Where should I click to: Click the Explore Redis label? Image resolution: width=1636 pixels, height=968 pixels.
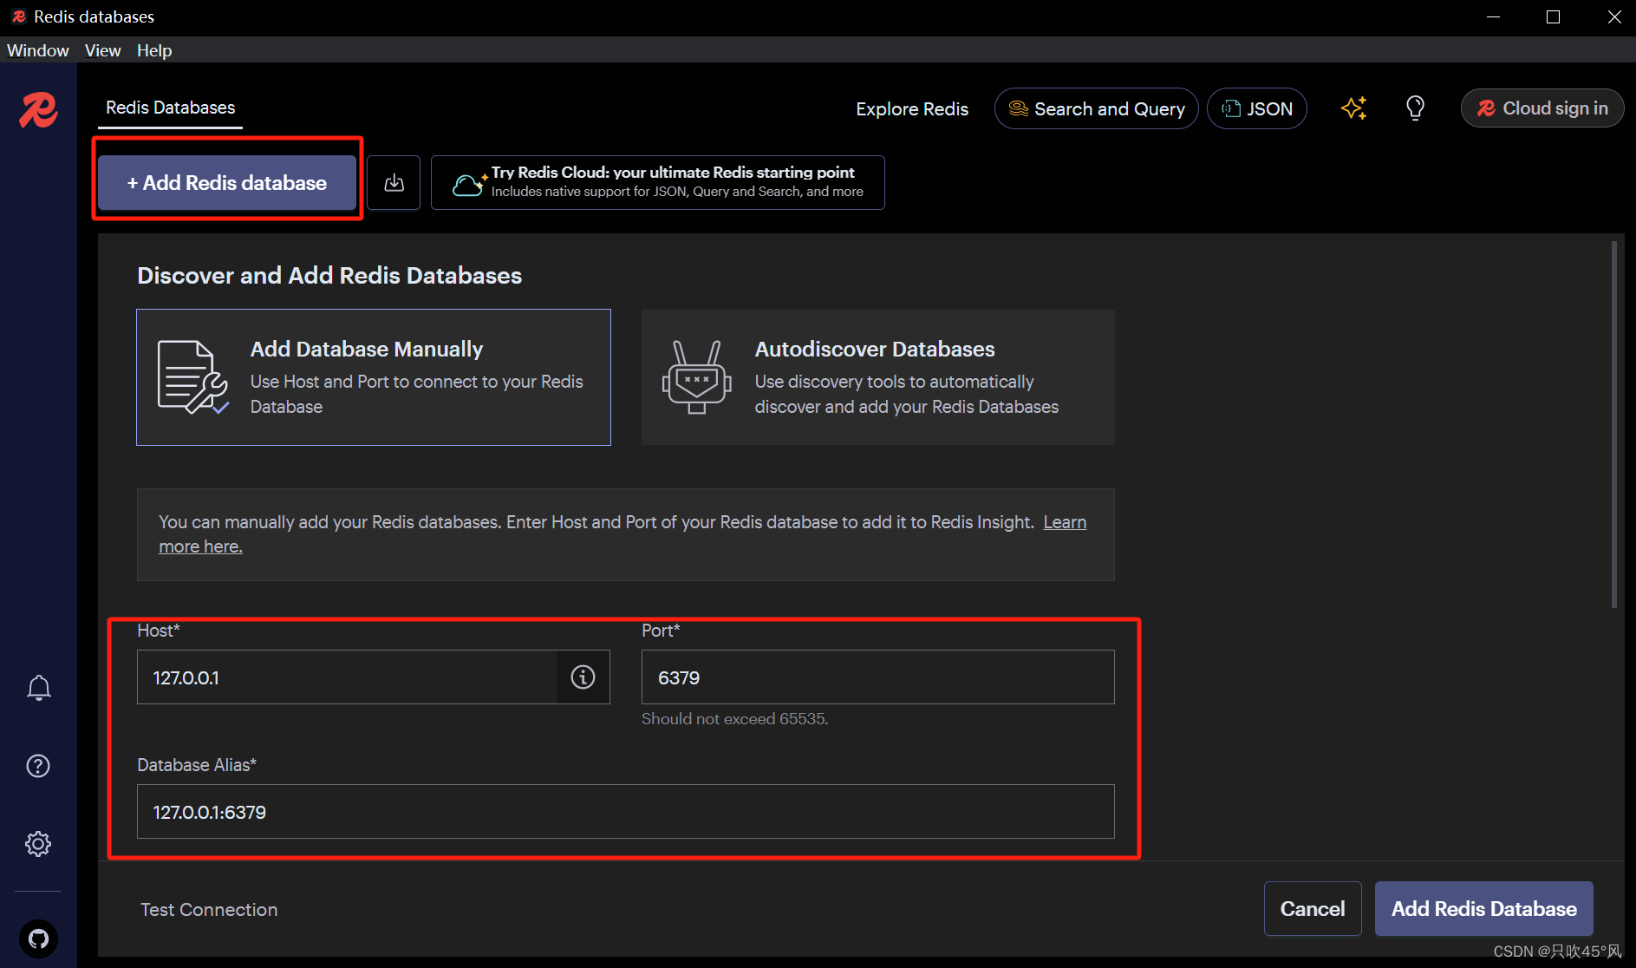pyautogui.click(x=912, y=109)
